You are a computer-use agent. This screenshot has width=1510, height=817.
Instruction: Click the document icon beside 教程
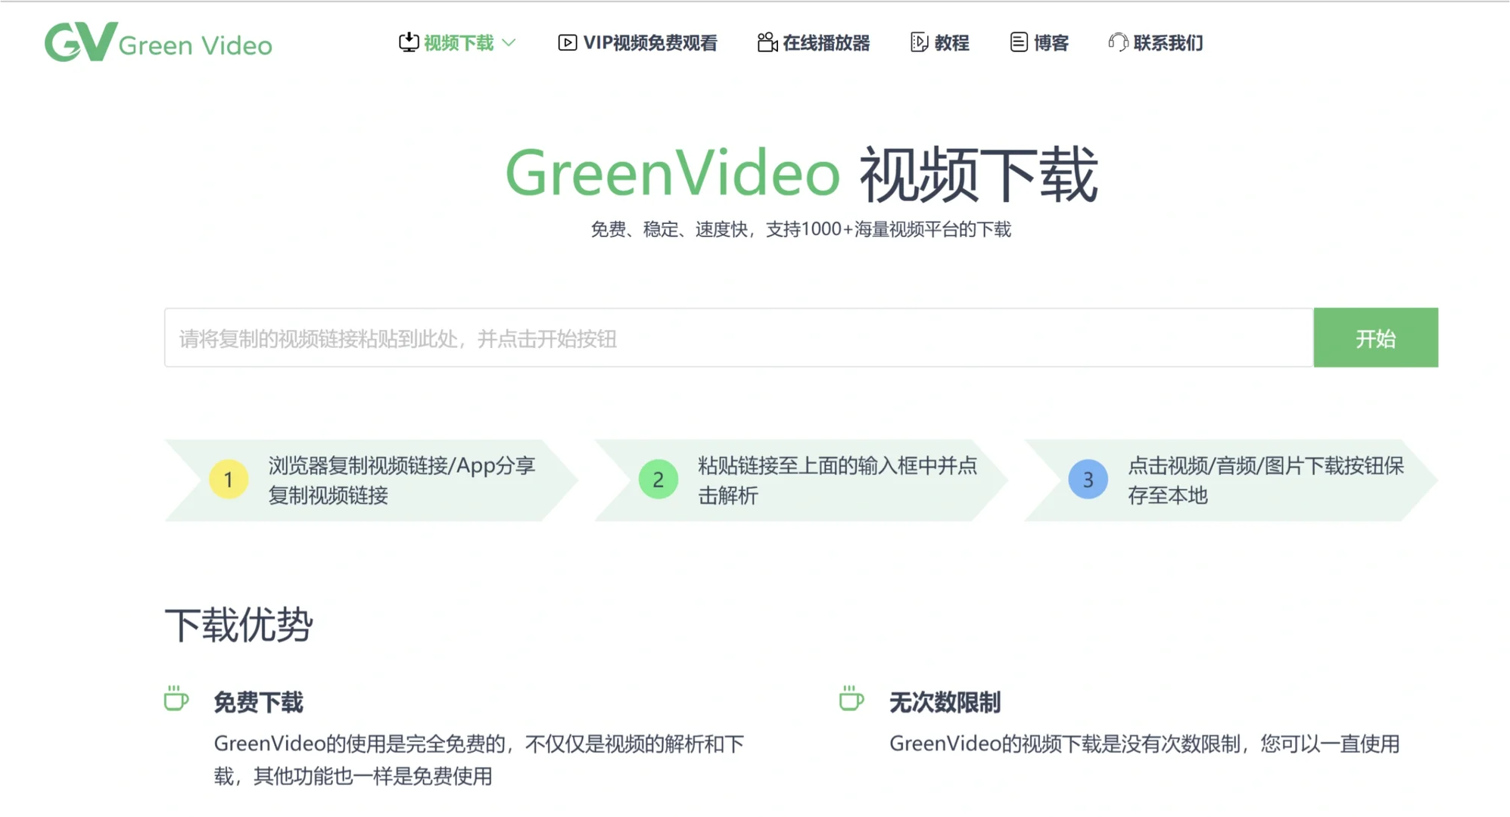(x=918, y=42)
